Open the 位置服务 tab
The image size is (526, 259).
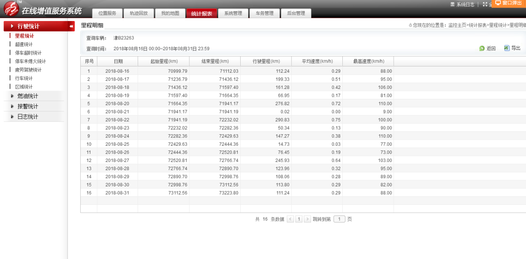[107, 14]
